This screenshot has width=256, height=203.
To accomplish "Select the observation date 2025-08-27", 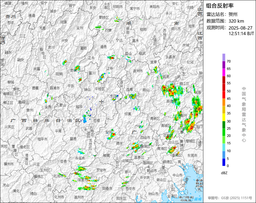I will point(240,28).
